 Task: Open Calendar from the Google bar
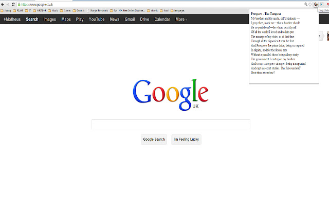(x=162, y=20)
